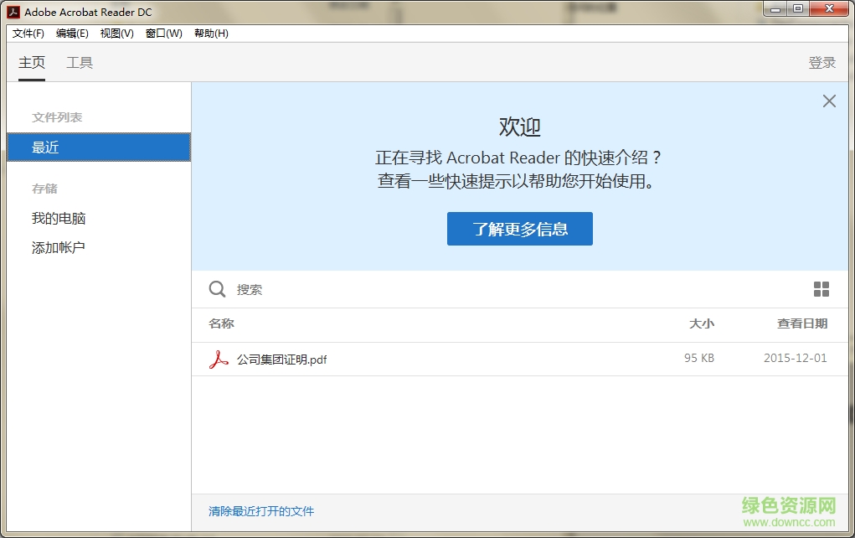The width and height of the screenshot is (855, 538).
Task: Dismiss the 欢迎 welcome banner
Action: coord(829,101)
